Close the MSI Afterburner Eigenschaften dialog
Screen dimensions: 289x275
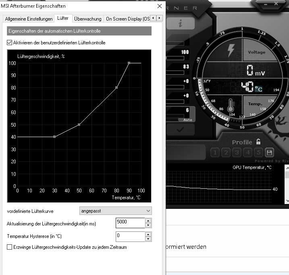point(160,6)
